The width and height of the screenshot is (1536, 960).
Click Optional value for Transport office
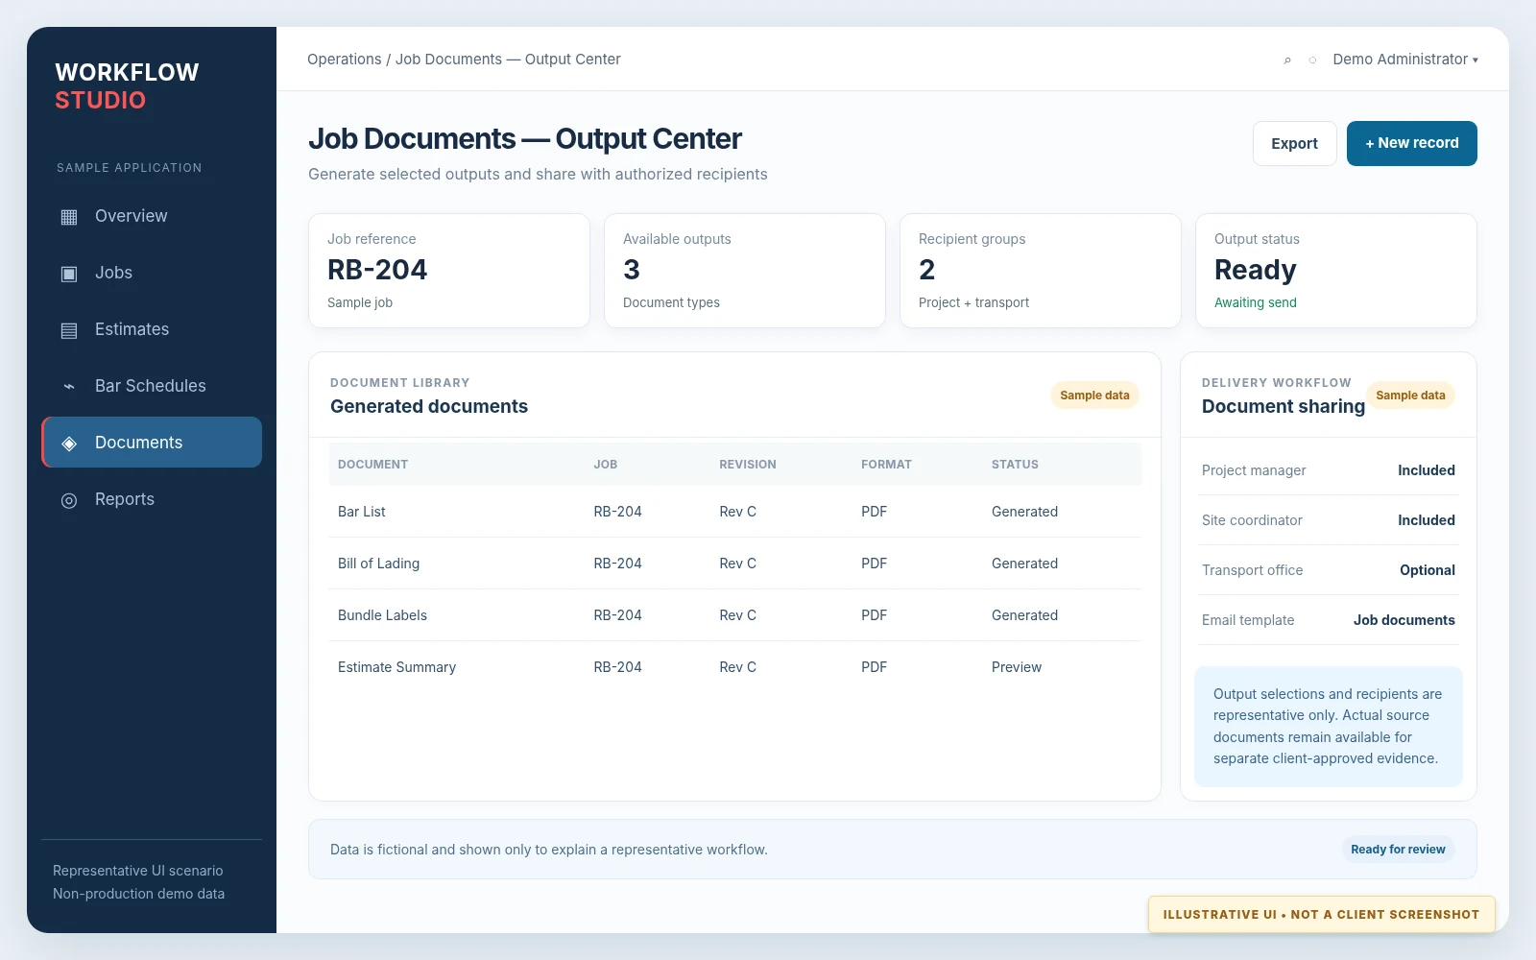[x=1427, y=570]
